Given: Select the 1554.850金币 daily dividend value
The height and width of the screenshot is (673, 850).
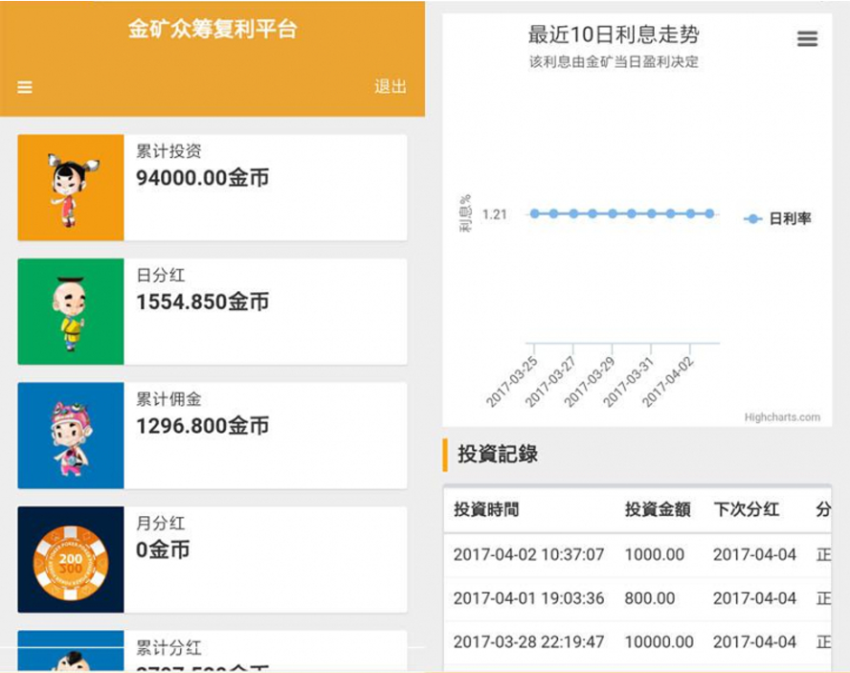Looking at the screenshot, I should click(x=202, y=303).
